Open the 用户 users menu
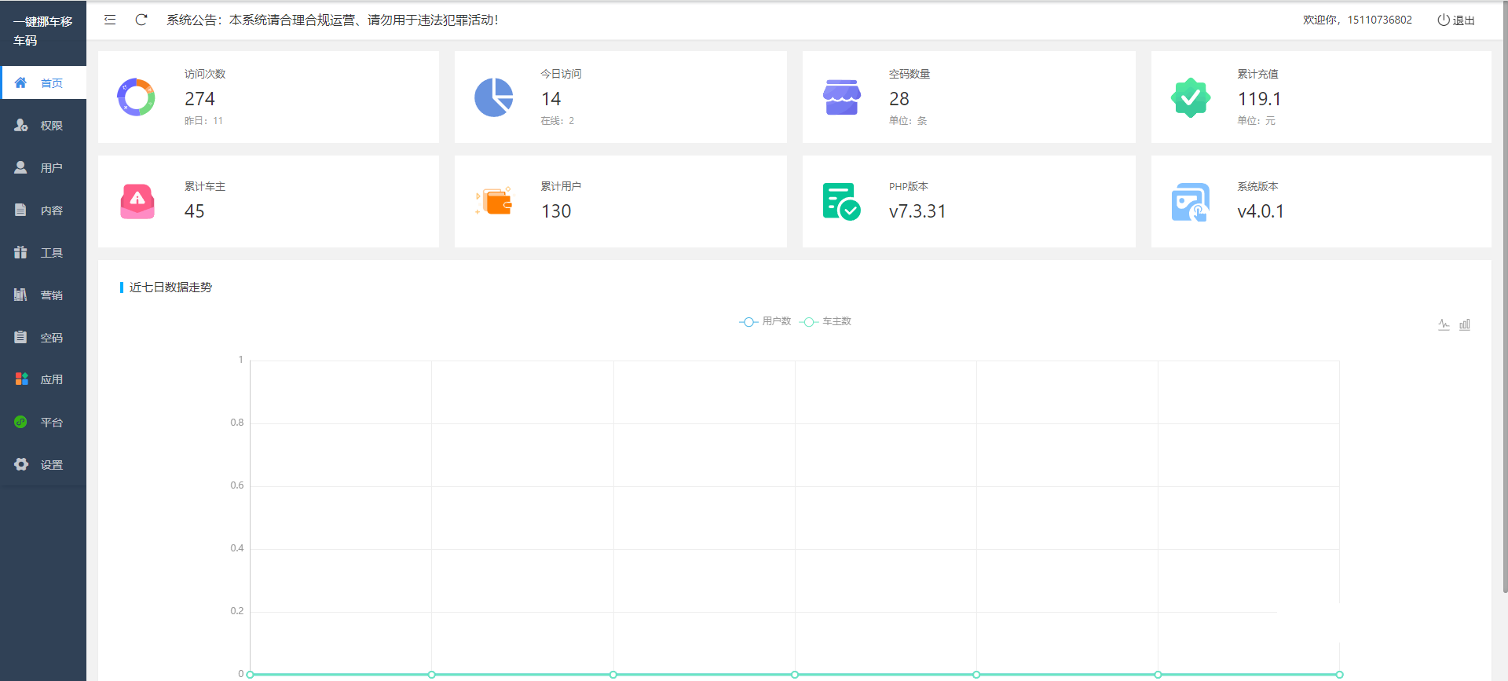This screenshot has width=1508, height=681. [43, 167]
